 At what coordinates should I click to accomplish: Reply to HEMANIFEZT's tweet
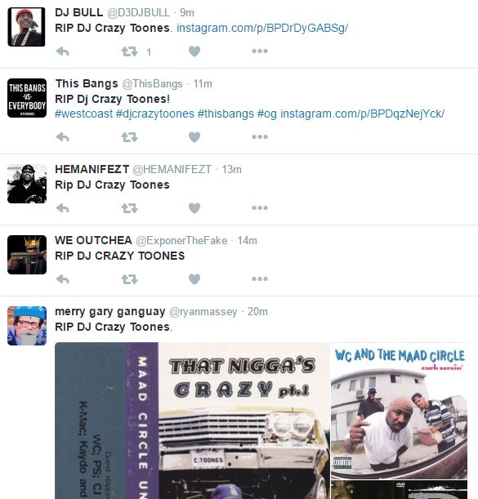point(62,208)
